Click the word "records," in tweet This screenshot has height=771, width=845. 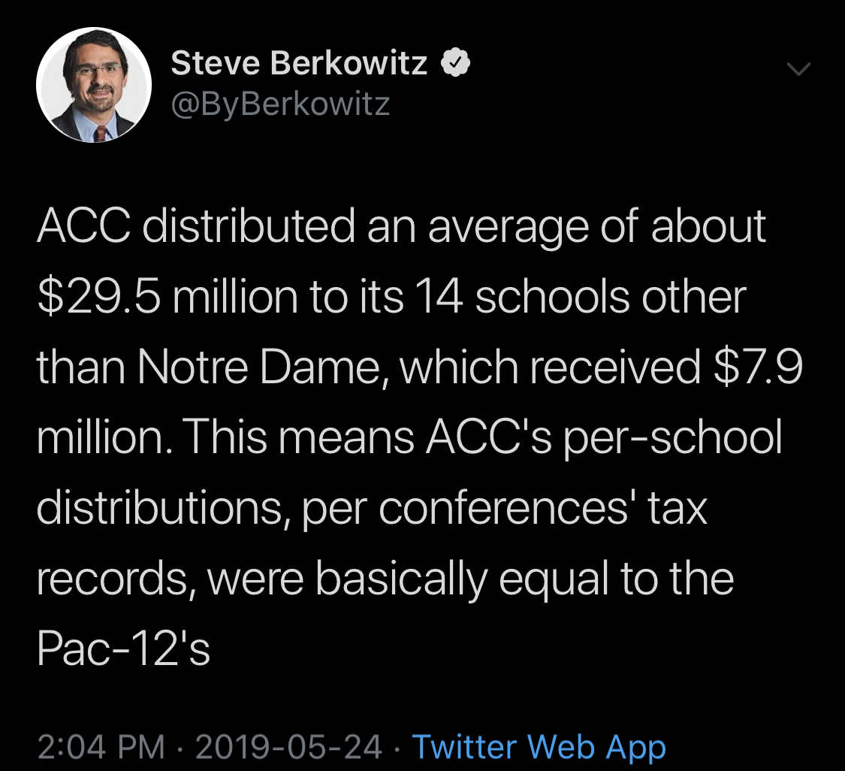[112, 578]
